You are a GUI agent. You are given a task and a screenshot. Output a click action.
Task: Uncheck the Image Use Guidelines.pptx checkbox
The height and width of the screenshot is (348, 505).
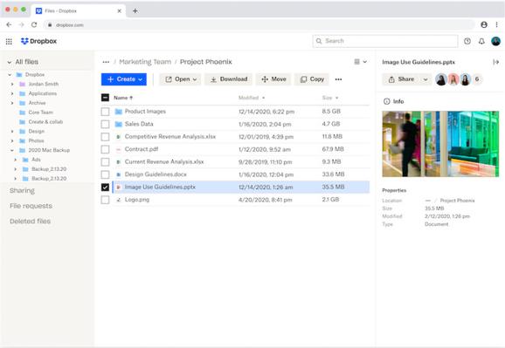[x=105, y=188]
